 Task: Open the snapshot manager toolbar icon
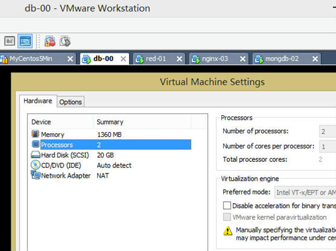50,41
